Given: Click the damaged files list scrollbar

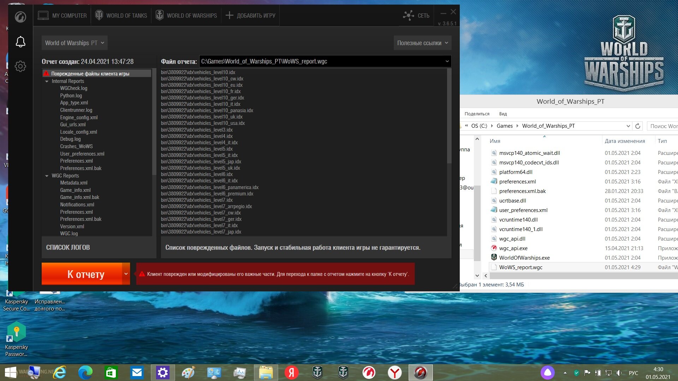Looking at the screenshot, I should click(449, 116).
